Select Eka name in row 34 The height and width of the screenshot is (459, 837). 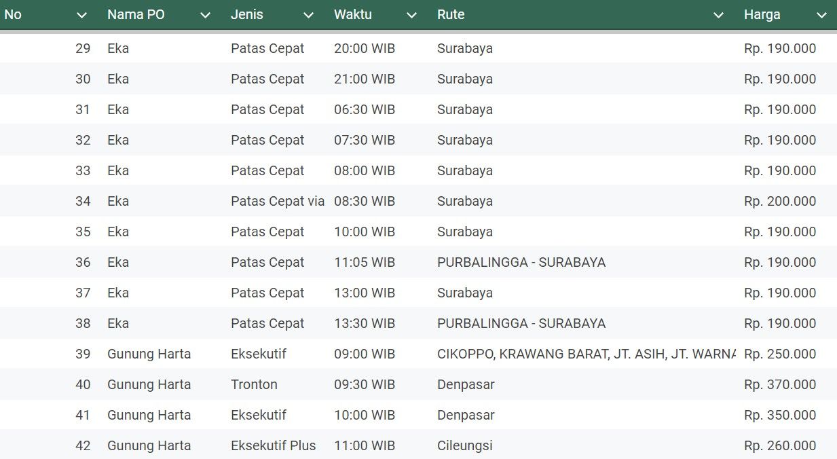coord(118,201)
